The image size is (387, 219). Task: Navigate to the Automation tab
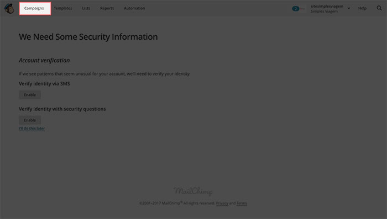[134, 8]
